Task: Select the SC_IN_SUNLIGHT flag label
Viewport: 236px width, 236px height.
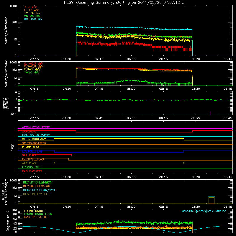Action: point(34,139)
